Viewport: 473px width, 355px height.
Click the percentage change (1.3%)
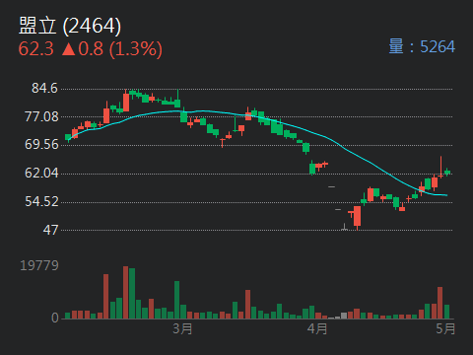pyautogui.click(x=136, y=49)
